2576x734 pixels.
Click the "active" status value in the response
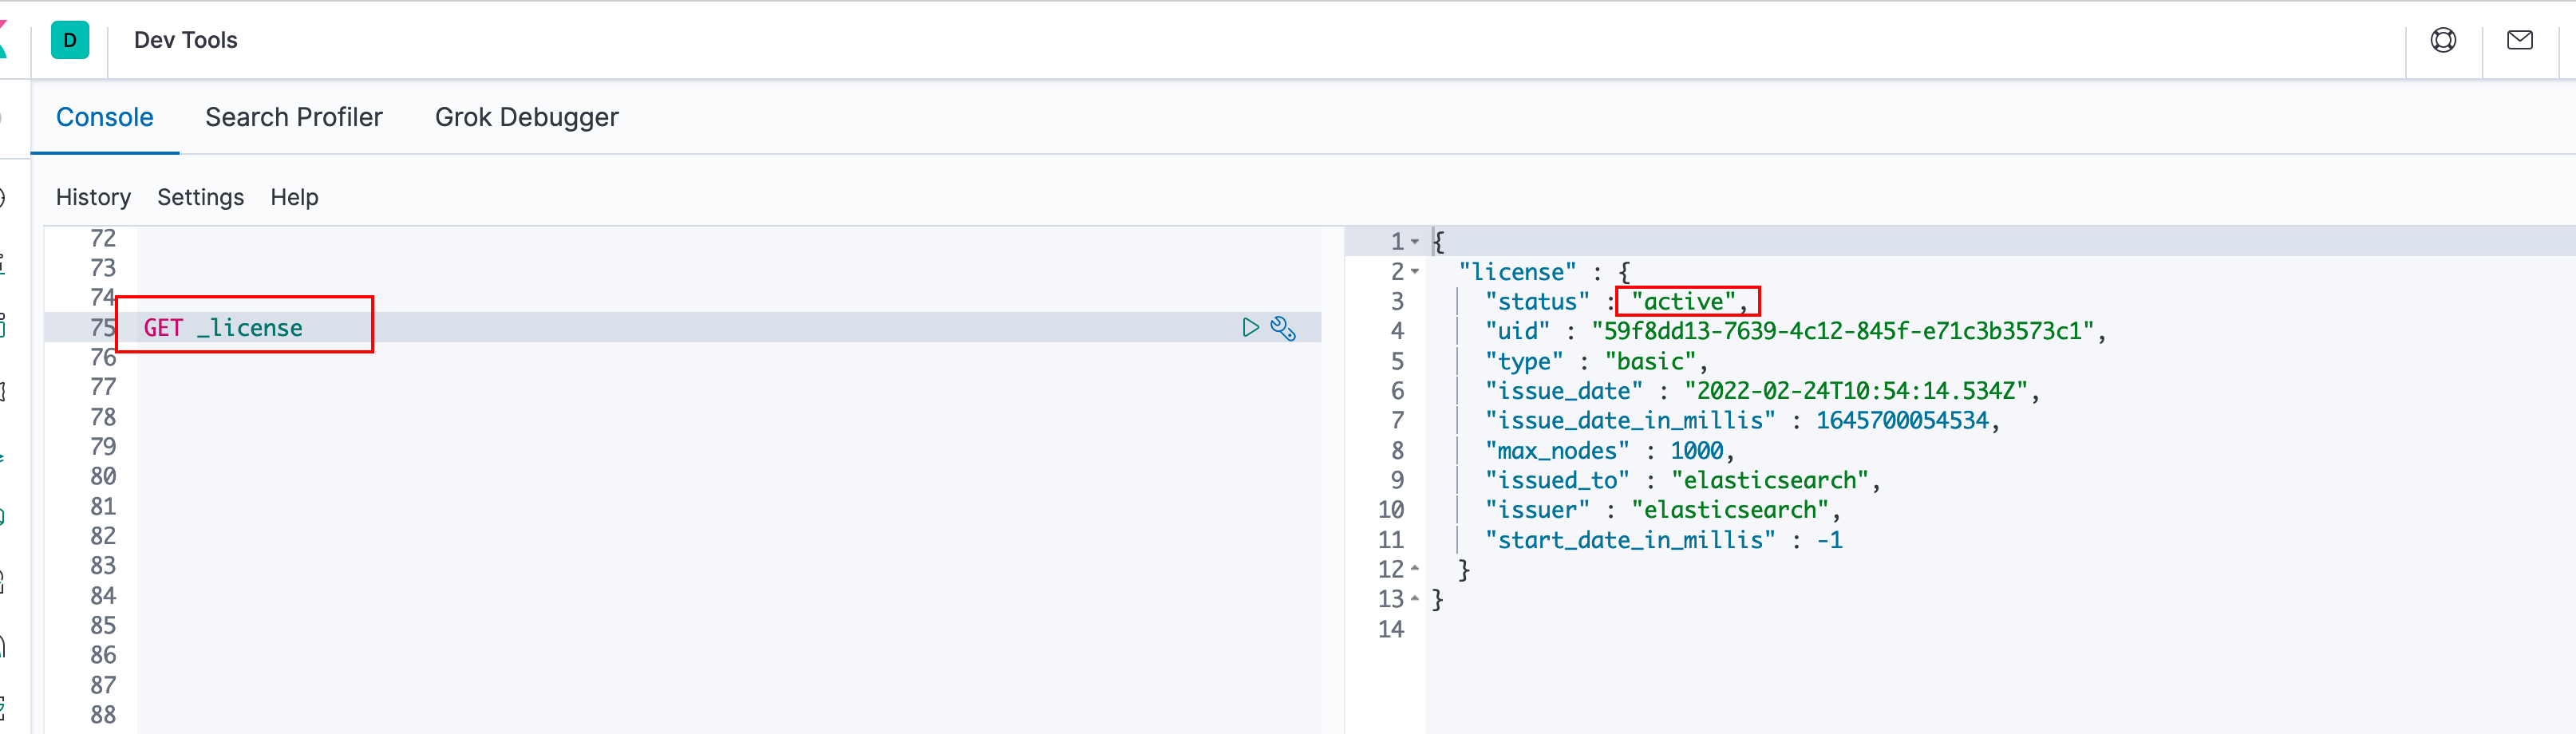click(x=1683, y=301)
